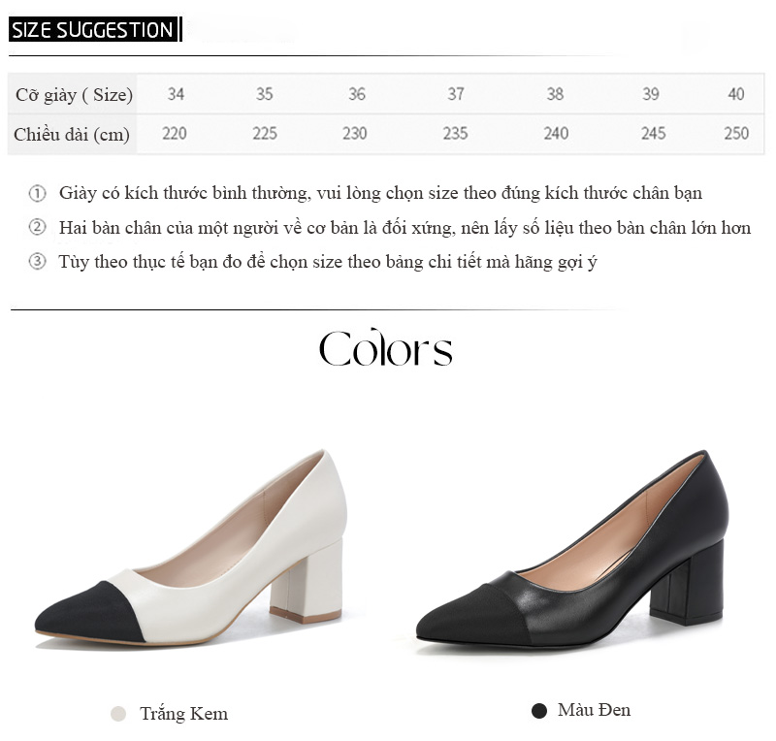Viewport: 776px width, 741px height.
Task: Select size 36 in the table
Action: click(357, 94)
